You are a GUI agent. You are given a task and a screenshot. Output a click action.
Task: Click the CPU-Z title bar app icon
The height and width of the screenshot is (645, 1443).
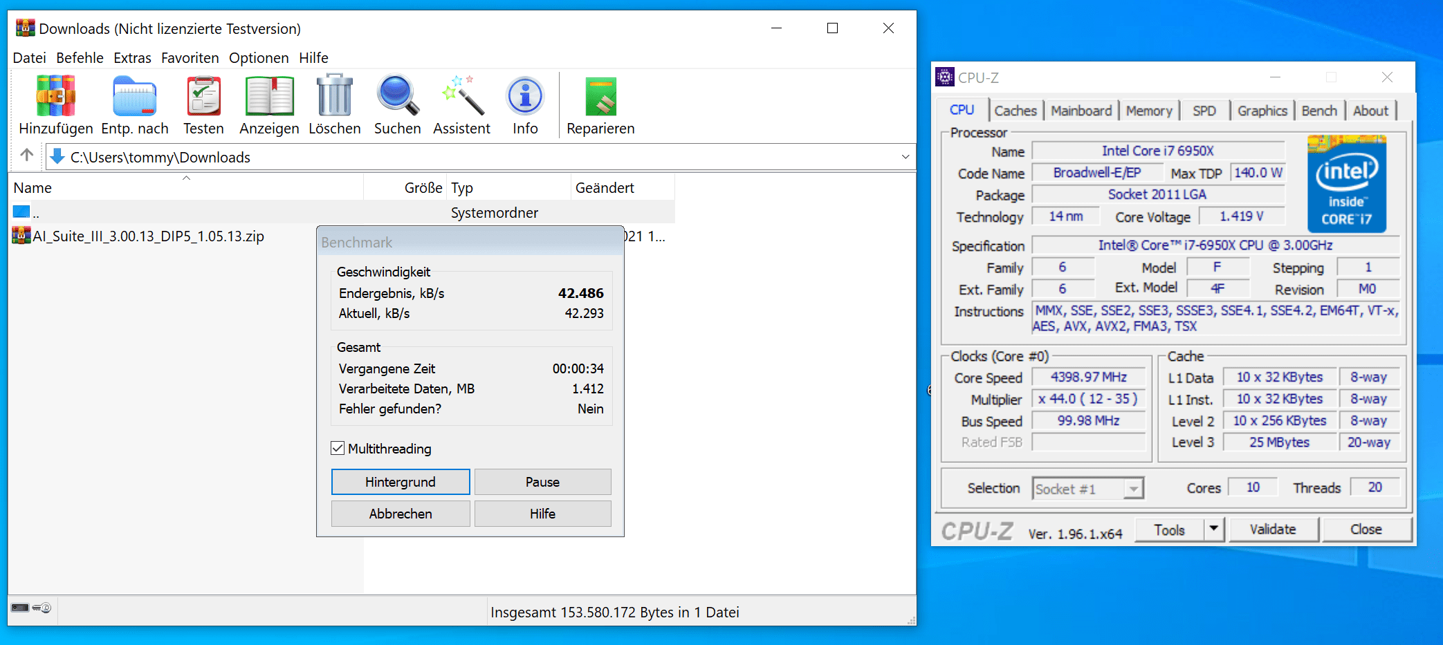click(944, 77)
